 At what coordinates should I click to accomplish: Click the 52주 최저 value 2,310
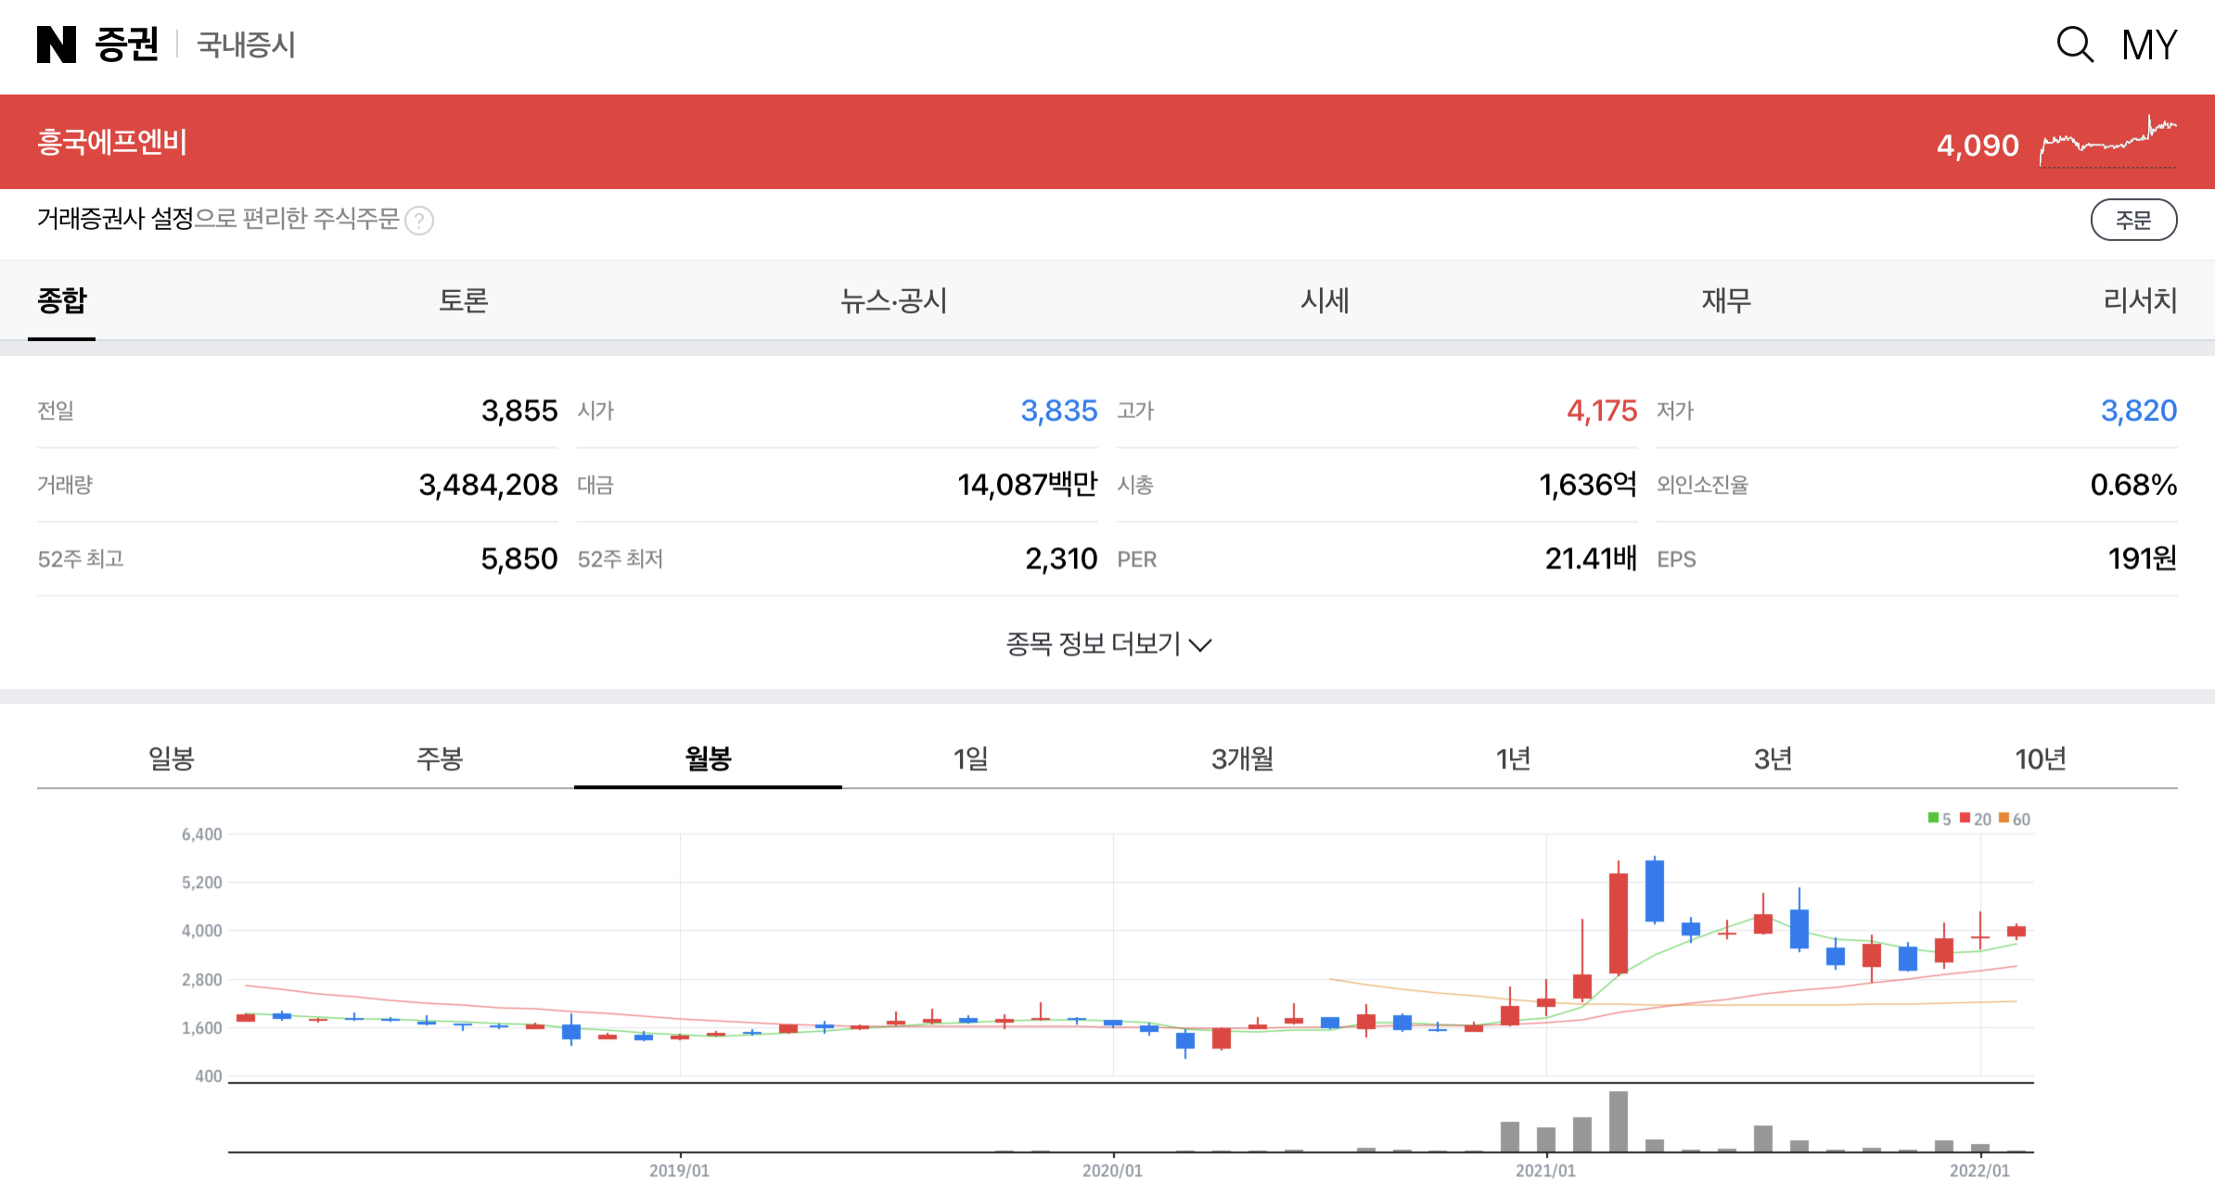pyautogui.click(x=1061, y=559)
